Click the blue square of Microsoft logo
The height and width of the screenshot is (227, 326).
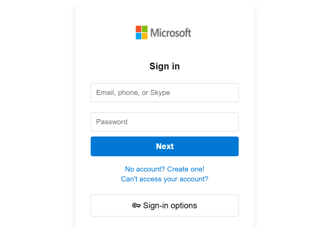pyautogui.click(x=138, y=36)
